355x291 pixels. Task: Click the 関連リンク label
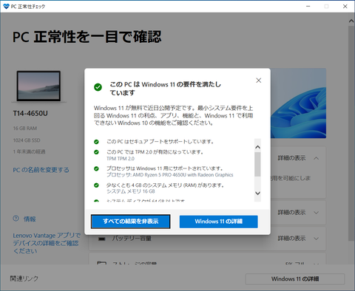[24, 278]
